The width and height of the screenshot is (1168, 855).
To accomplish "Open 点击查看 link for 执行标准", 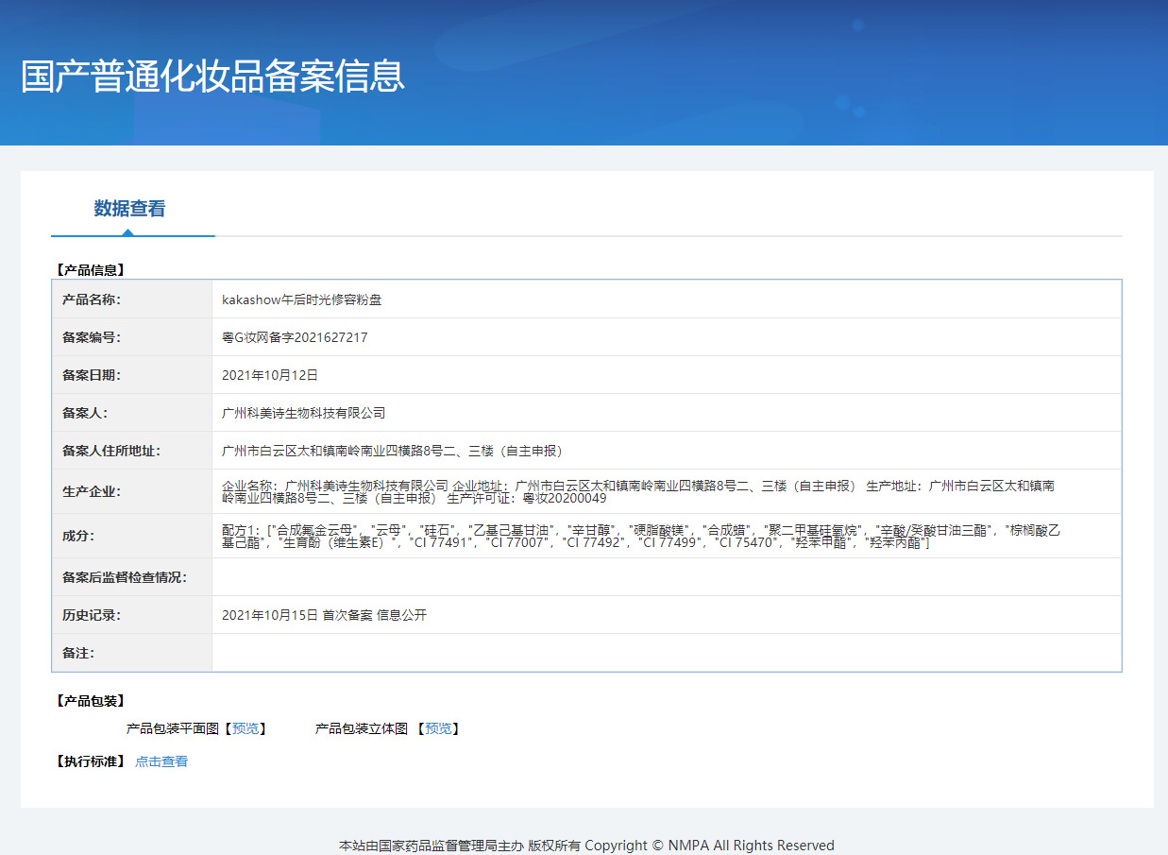I will 161,761.
